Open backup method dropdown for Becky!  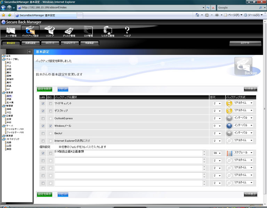click(x=243, y=133)
